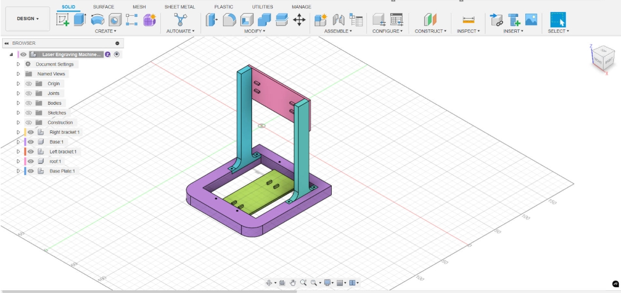
Task: Toggle visibility of Joints folder
Action: (x=28, y=93)
